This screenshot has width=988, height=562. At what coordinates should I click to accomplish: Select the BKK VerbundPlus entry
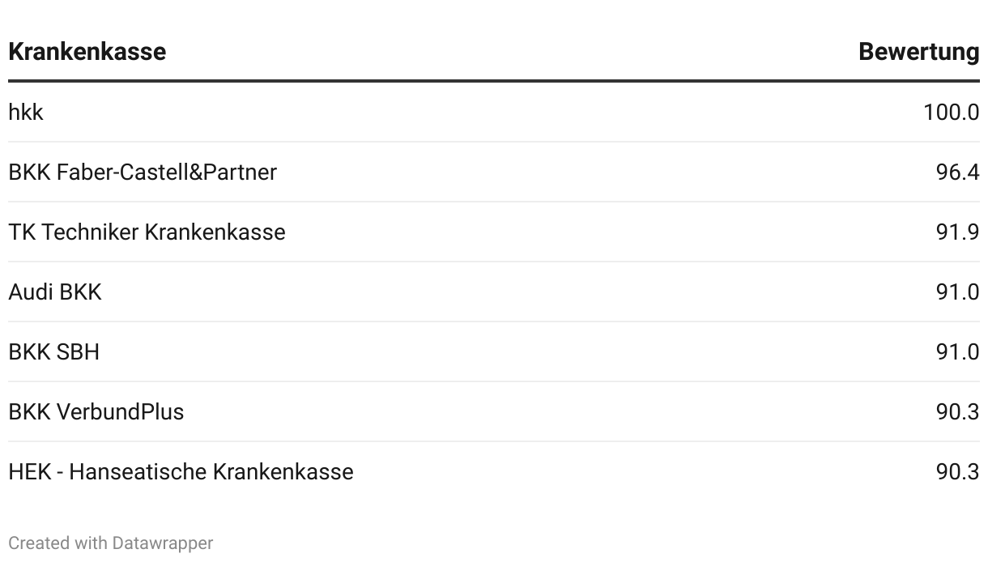(96, 412)
